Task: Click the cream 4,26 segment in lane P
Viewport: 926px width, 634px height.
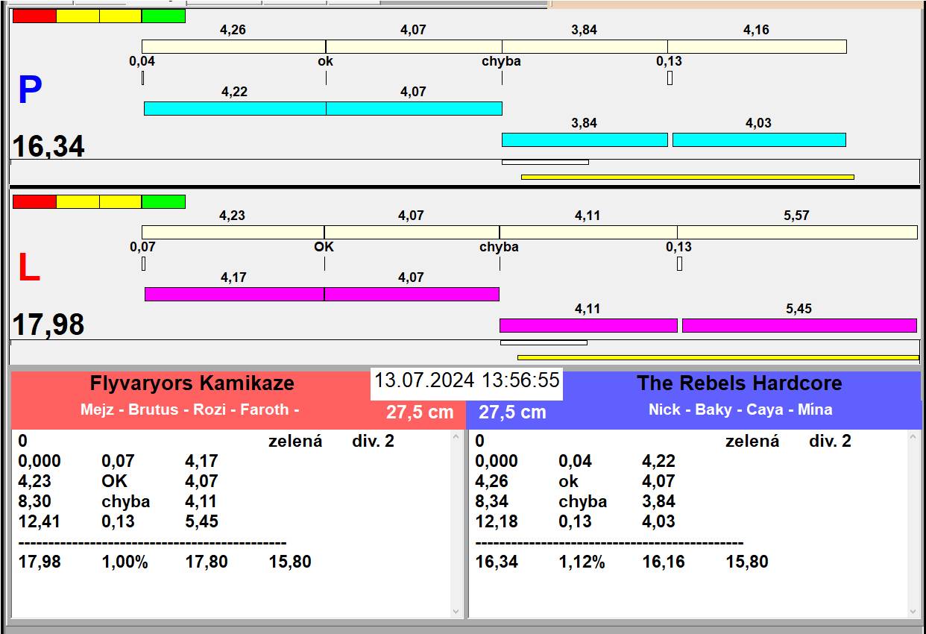Action: coord(233,46)
